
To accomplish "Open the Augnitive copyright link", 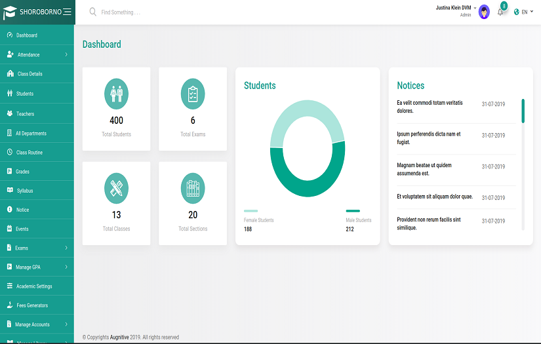I will pos(119,337).
